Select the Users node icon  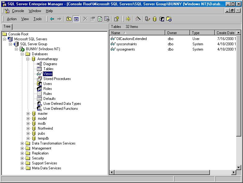(39, 84)
